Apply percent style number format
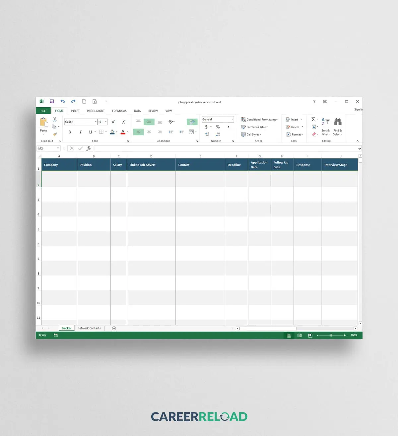Viewport: 398px width, 436px height. point(218,127)
